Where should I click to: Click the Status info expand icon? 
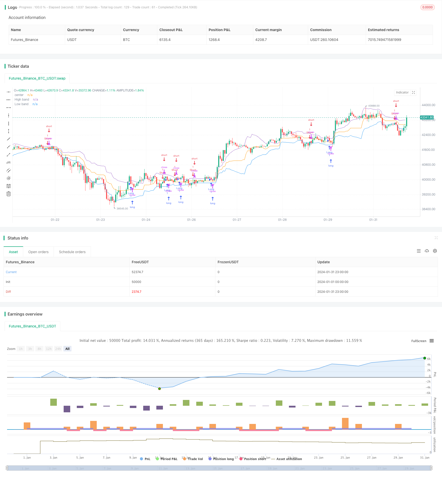436,238
